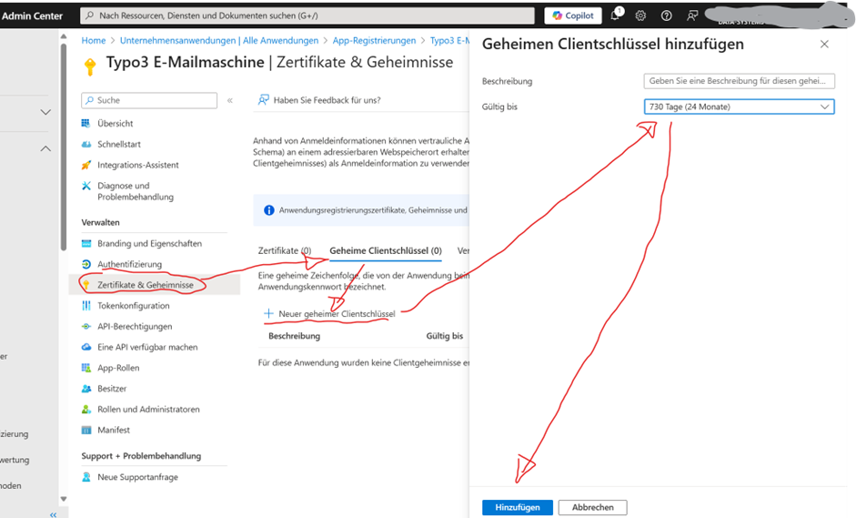Click the Typo3 breadcrumb link
The image size is (856, 518).
(x=449, y=40)
